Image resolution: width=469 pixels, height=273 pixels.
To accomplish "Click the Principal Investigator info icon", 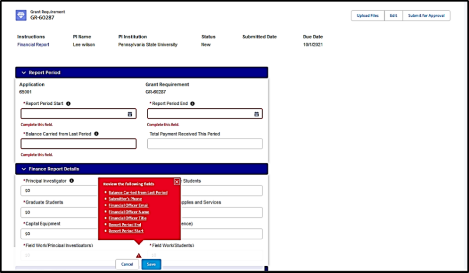I will pos(72,181).
